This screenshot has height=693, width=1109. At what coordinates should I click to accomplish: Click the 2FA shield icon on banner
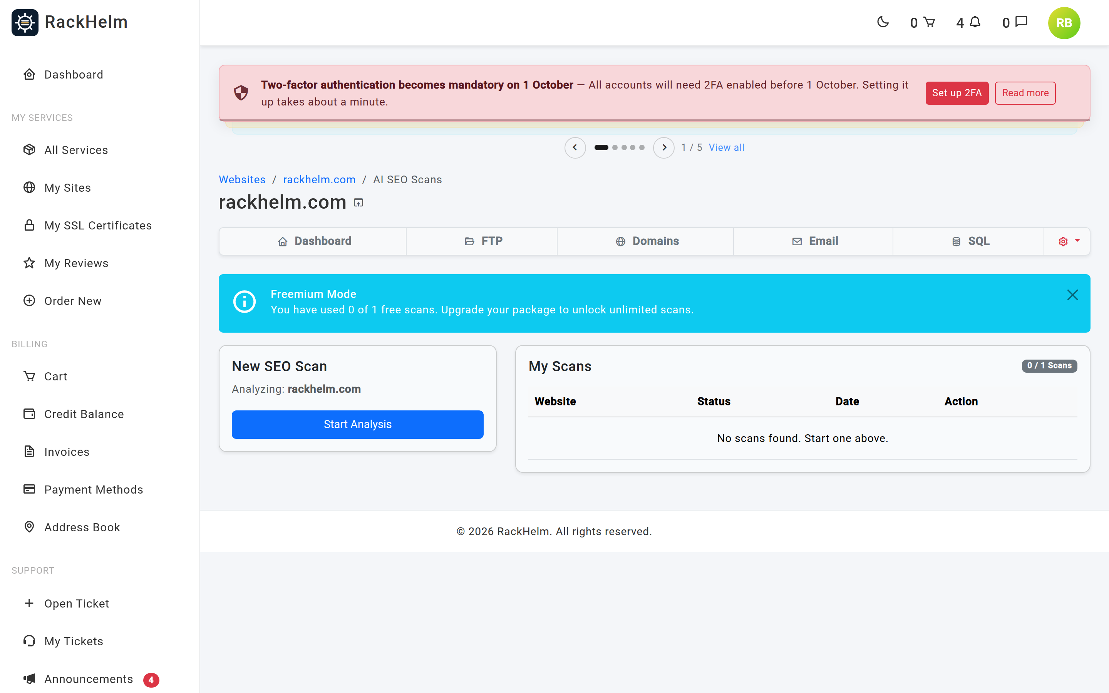coord(241,93)
